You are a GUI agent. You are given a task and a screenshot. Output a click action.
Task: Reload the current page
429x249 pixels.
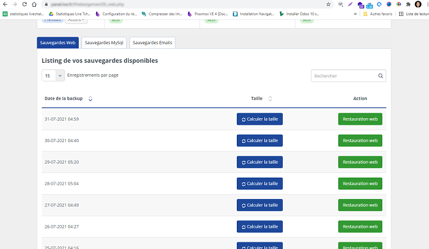[x=24, y=5]
